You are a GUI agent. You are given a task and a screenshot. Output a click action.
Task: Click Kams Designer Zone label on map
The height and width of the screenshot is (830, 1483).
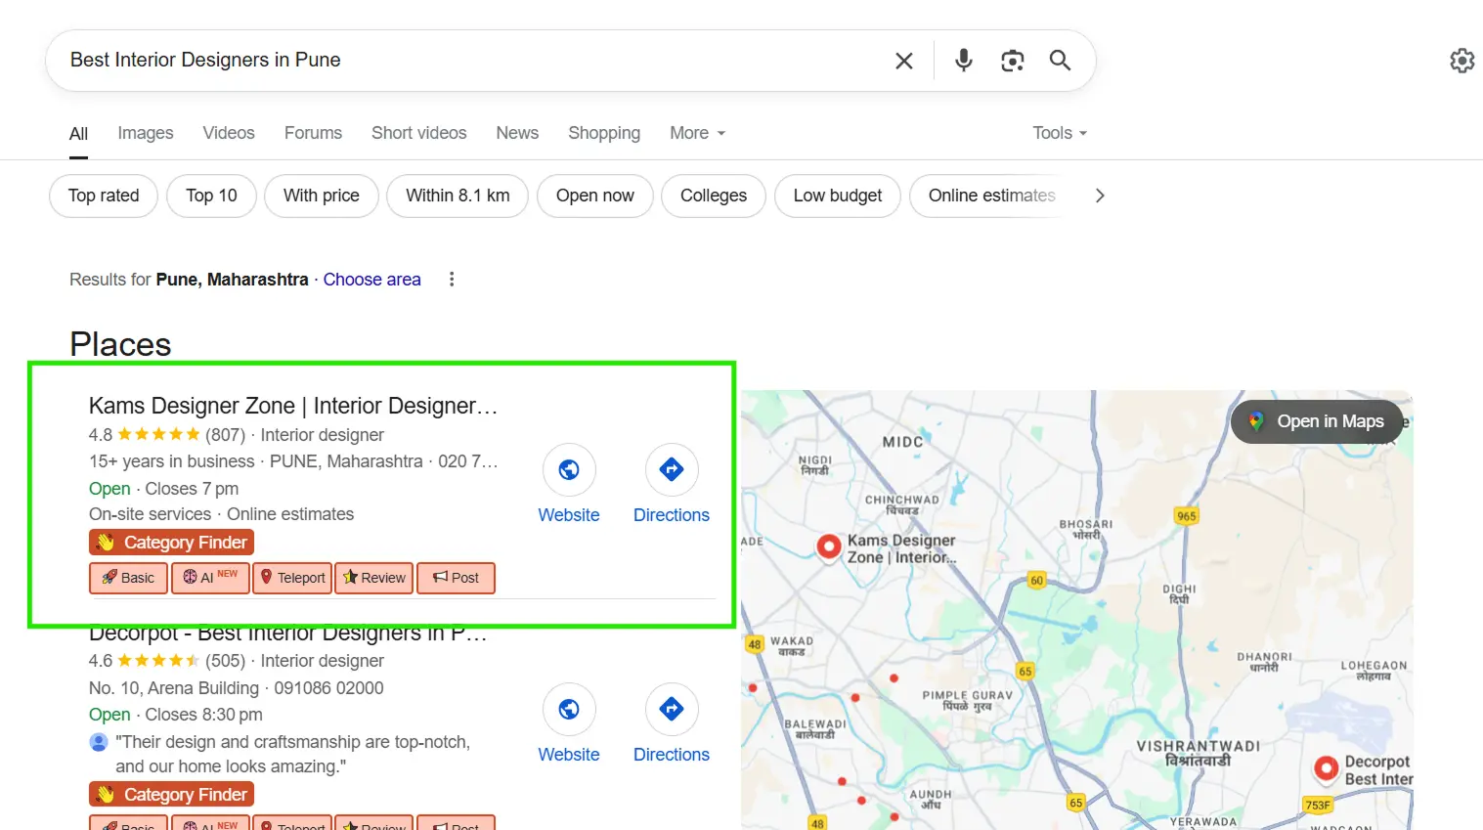[x=901, y=548]
